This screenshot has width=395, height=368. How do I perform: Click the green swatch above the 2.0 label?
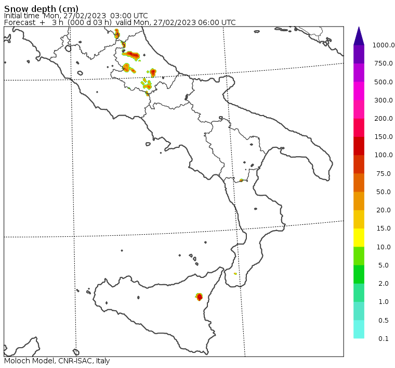(359, 274)
